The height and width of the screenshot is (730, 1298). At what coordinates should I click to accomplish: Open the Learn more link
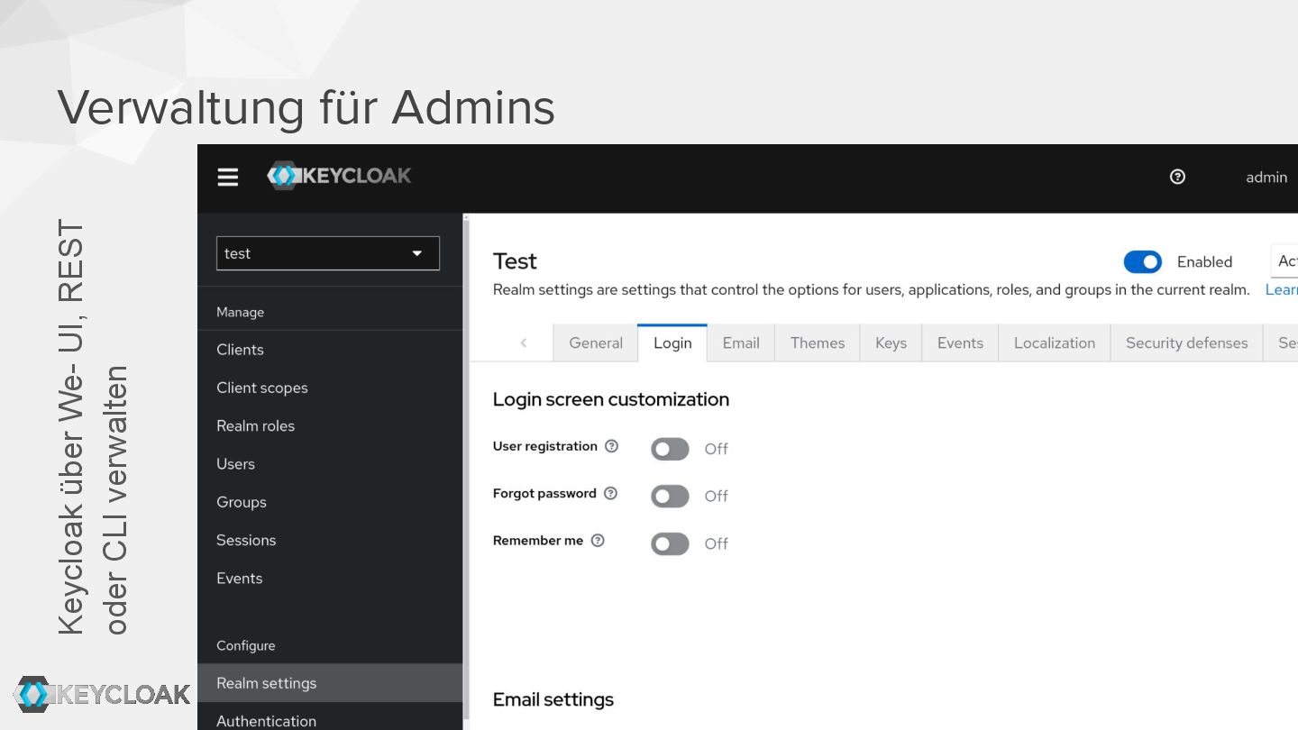pos(1281,289)
